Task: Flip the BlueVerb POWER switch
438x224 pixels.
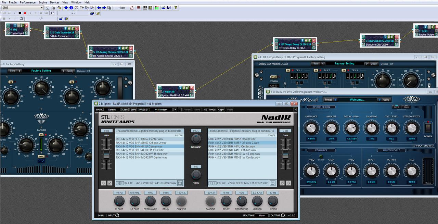Action: (428, 128)
